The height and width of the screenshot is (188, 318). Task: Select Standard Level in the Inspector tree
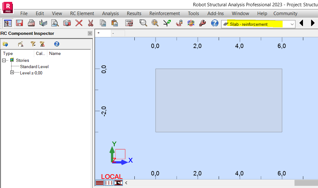coord(34,67)
